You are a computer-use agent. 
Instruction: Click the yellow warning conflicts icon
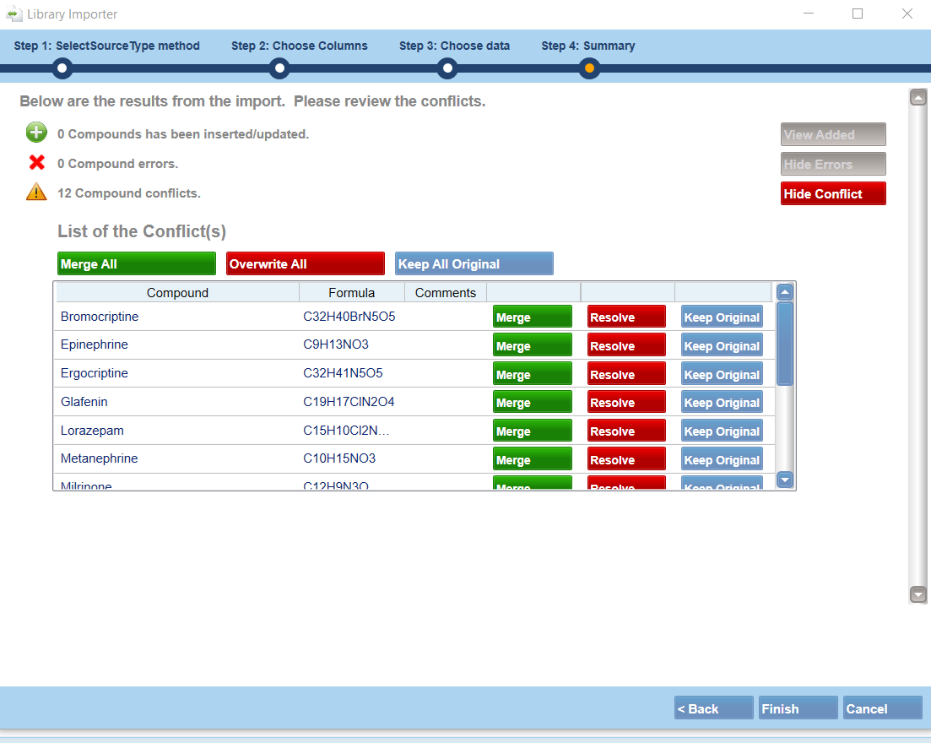[x=36, y=193]
